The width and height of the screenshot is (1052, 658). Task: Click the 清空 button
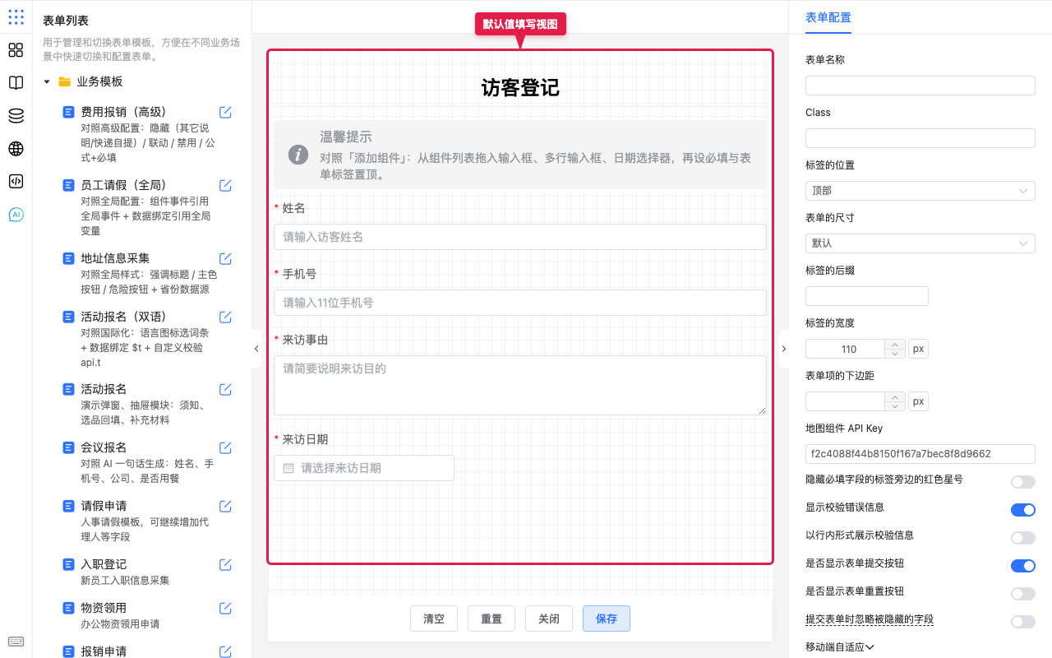click(x=434, y=619)
